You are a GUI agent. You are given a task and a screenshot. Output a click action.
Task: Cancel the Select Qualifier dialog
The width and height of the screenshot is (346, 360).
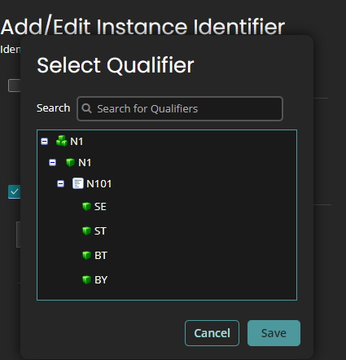coord(212,333)
